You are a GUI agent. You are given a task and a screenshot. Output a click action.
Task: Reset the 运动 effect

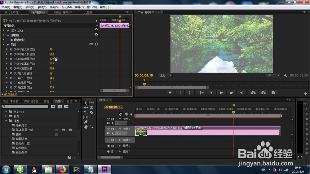[96, 30]
